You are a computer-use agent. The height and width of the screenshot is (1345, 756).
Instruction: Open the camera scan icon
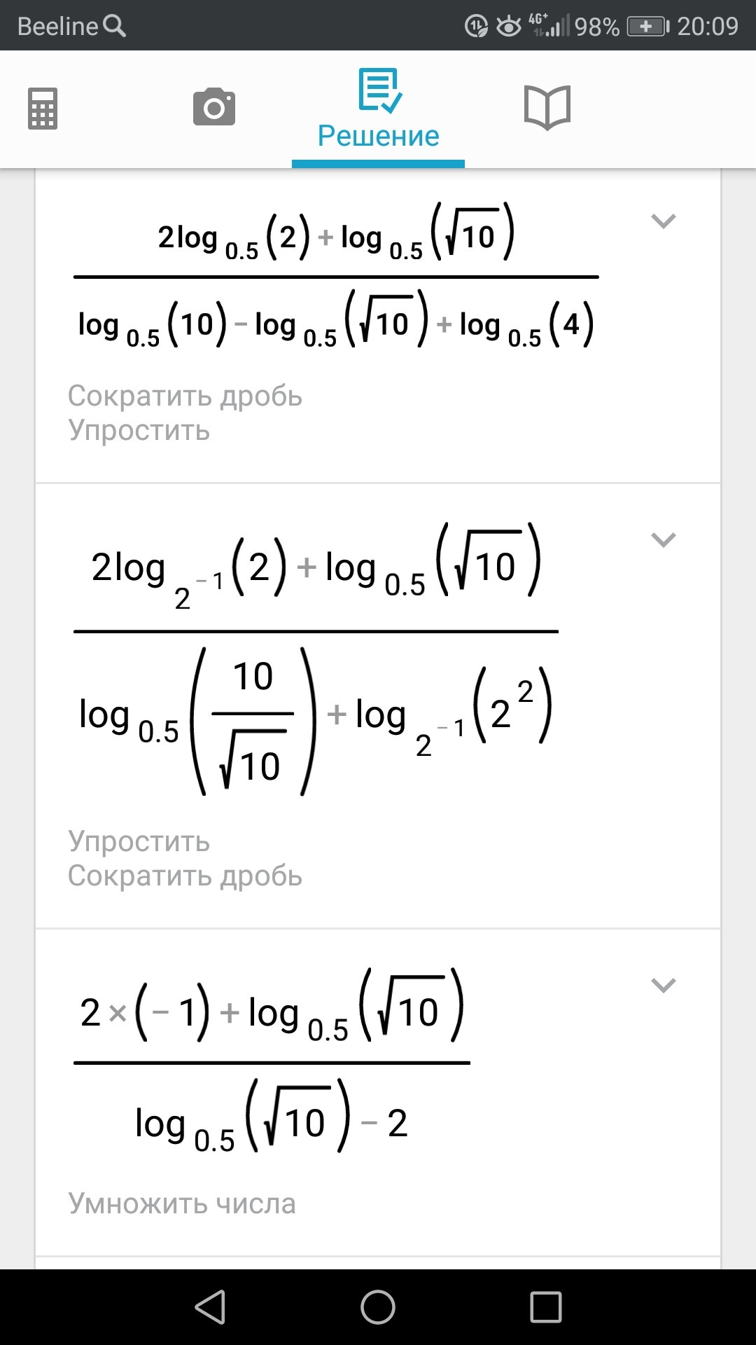click(214, 107)
